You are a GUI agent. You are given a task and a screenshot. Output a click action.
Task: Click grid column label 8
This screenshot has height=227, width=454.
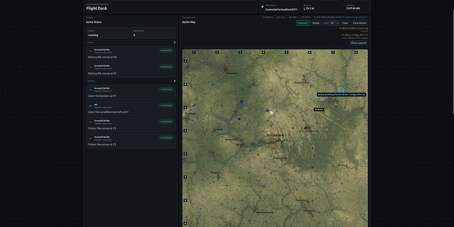pos(356,52)
